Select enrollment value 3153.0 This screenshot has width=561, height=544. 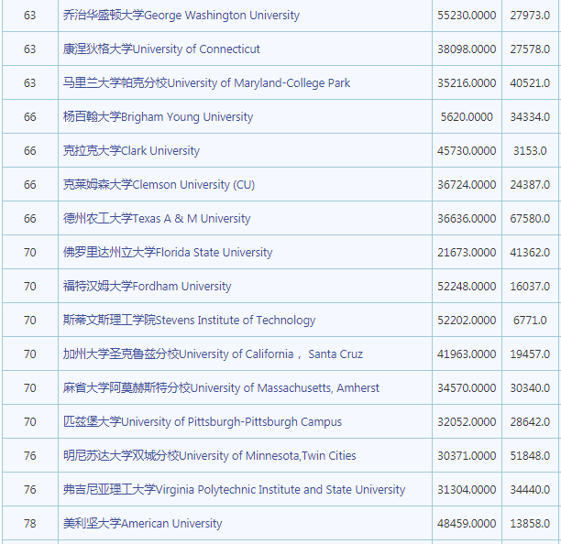click(530, 151)
